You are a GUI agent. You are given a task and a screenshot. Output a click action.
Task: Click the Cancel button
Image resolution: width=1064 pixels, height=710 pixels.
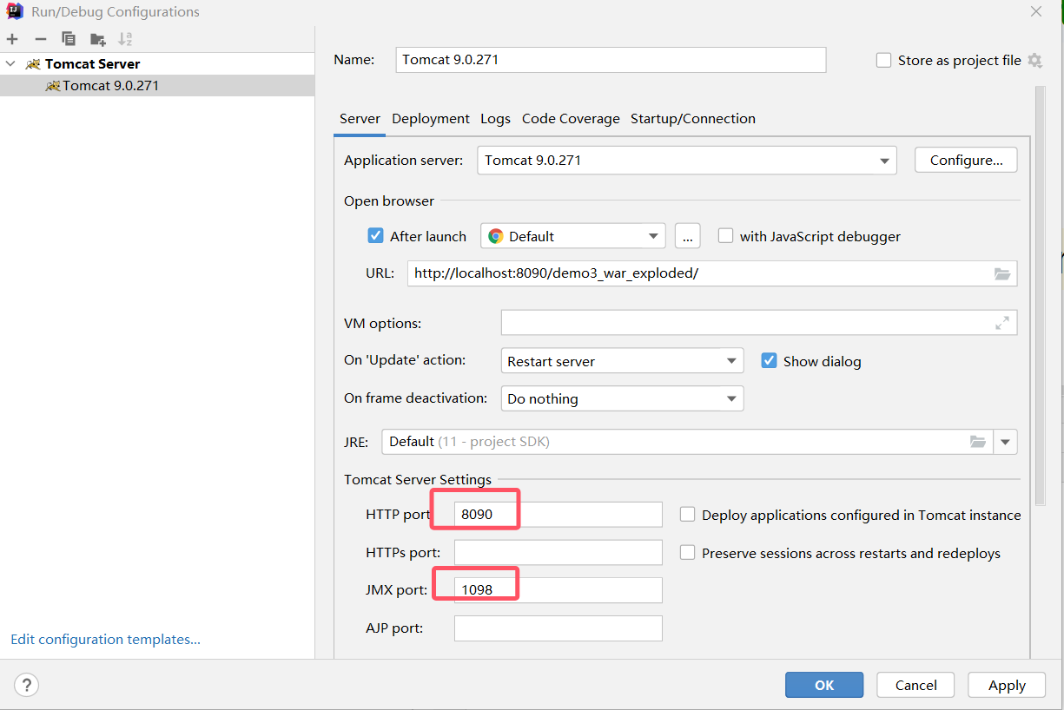coord(915,685)
